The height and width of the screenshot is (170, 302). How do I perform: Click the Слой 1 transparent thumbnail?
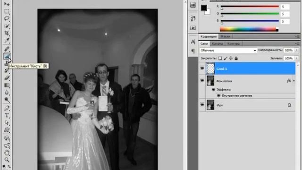(210, 68)
